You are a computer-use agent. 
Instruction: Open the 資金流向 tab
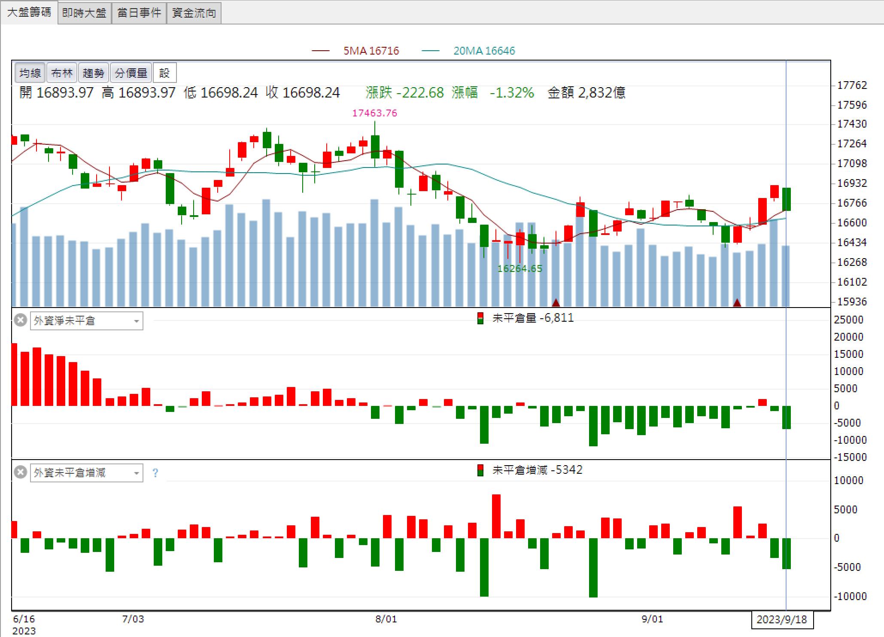point(194,13)
